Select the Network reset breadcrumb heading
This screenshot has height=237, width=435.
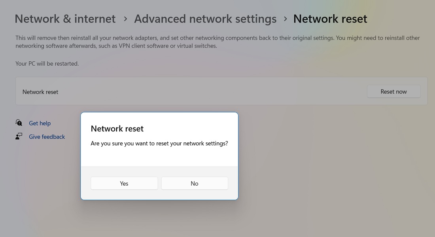pos(330,19)
